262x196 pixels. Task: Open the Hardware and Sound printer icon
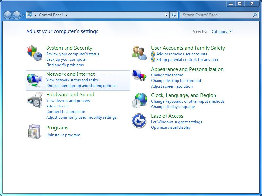[x=35, y=100]
